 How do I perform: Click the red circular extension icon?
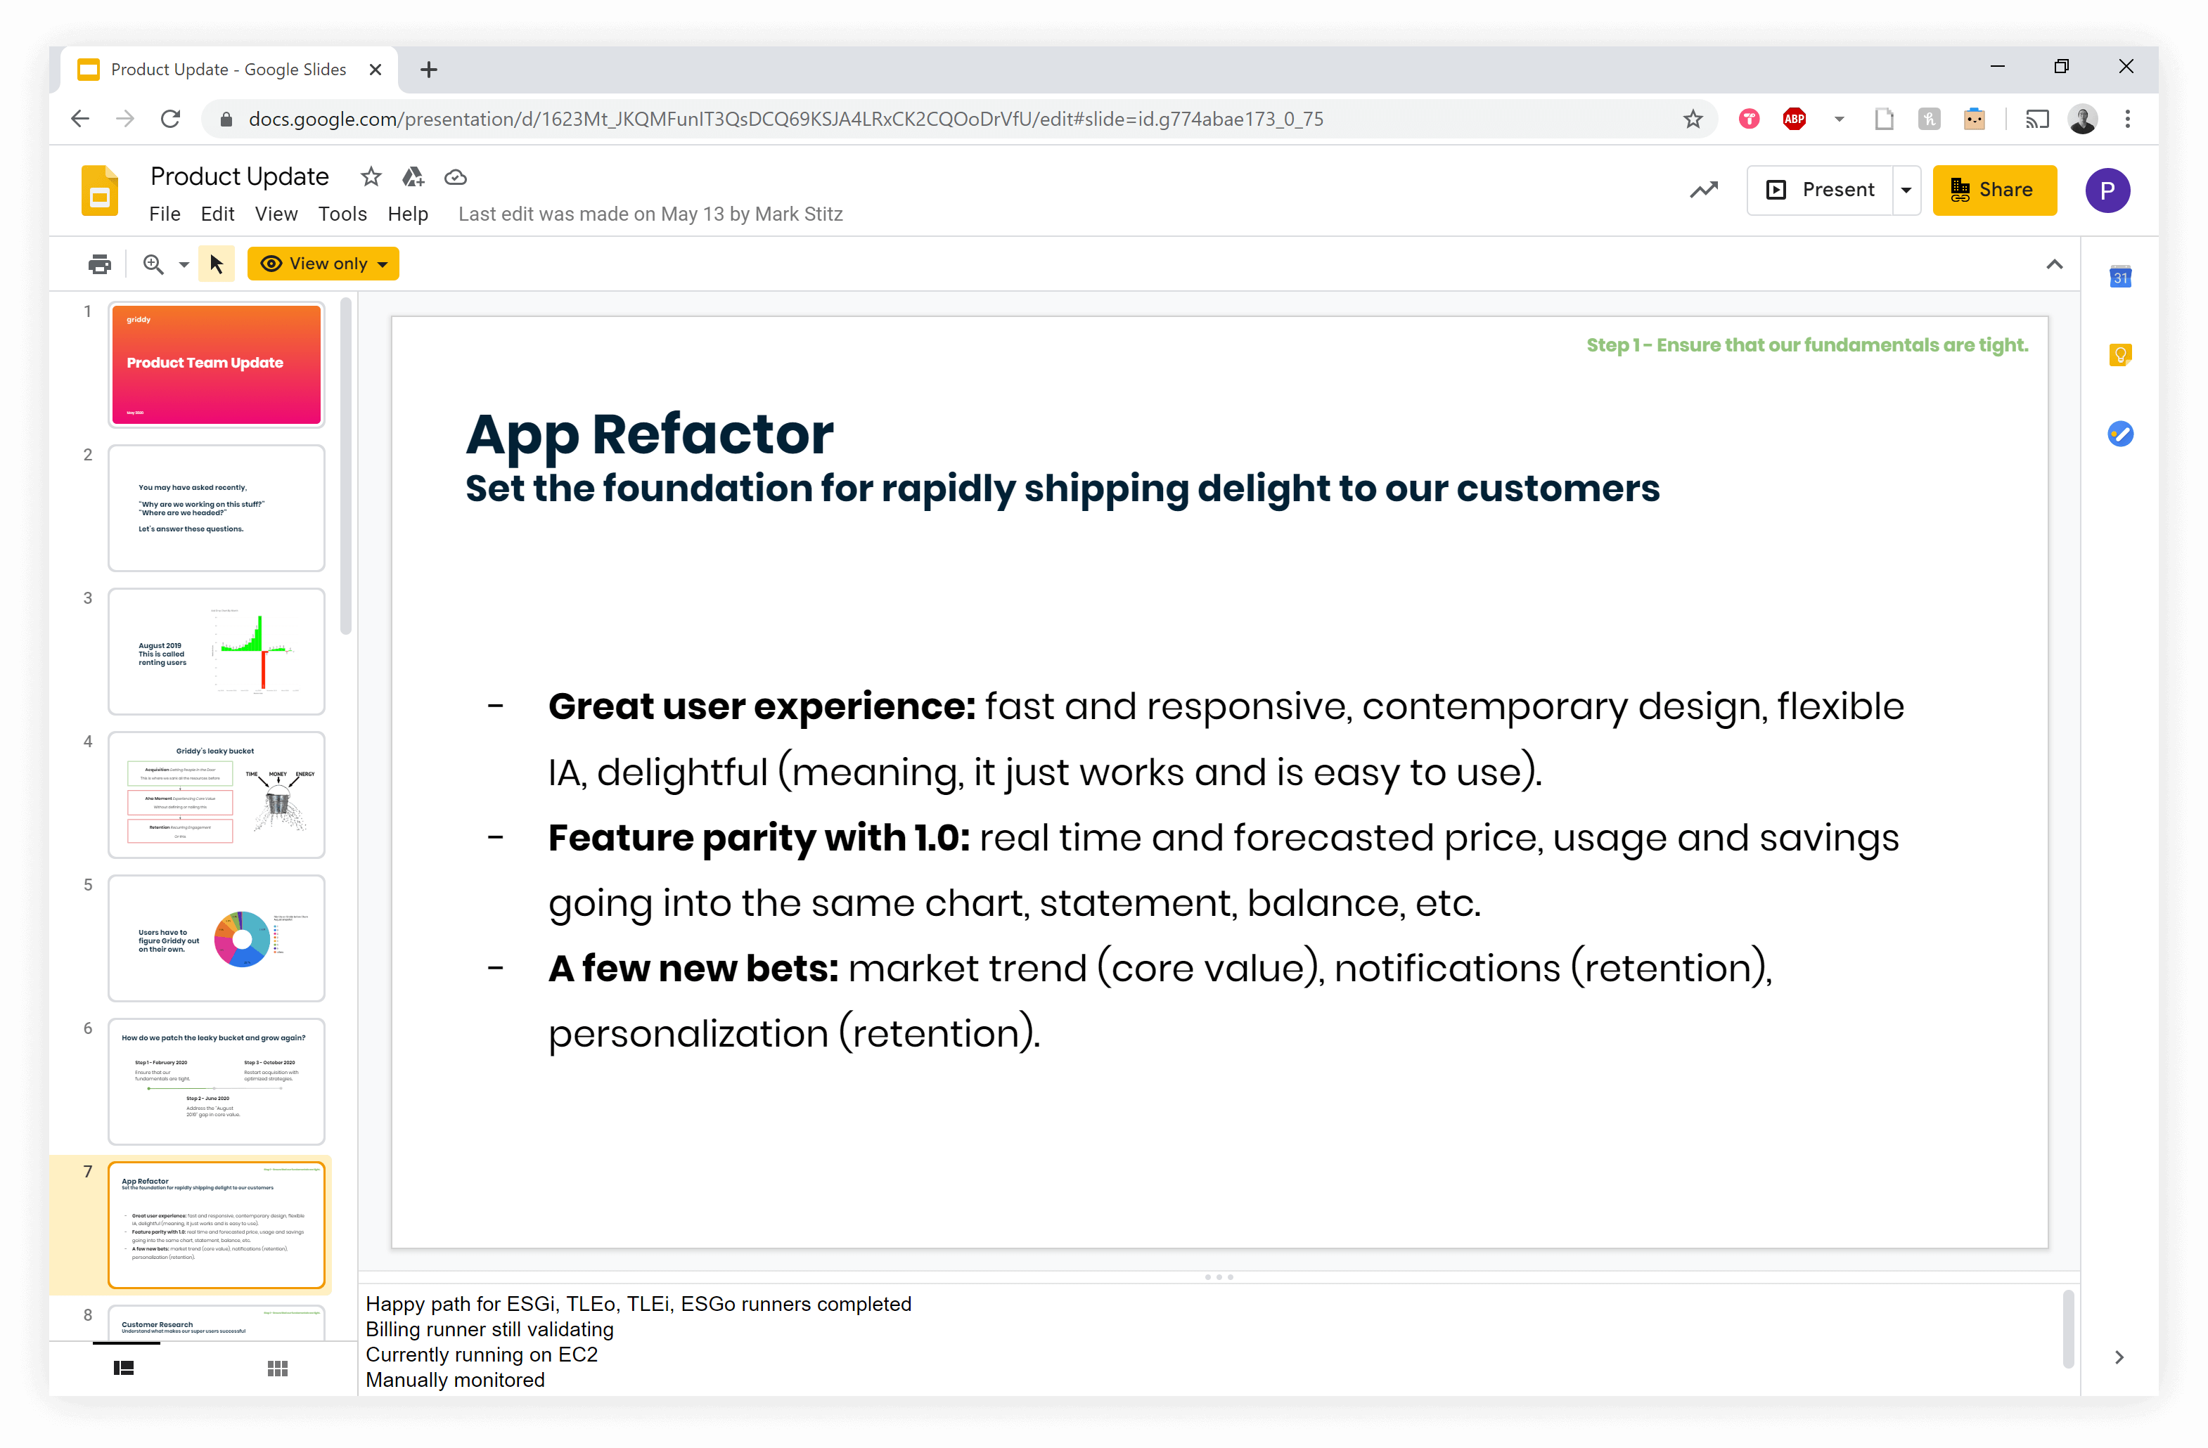pyautogui.click(x=1749, y=119)
